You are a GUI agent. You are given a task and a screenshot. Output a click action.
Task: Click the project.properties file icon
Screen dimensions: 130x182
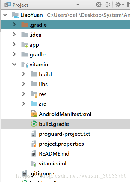tap(34, 144)
